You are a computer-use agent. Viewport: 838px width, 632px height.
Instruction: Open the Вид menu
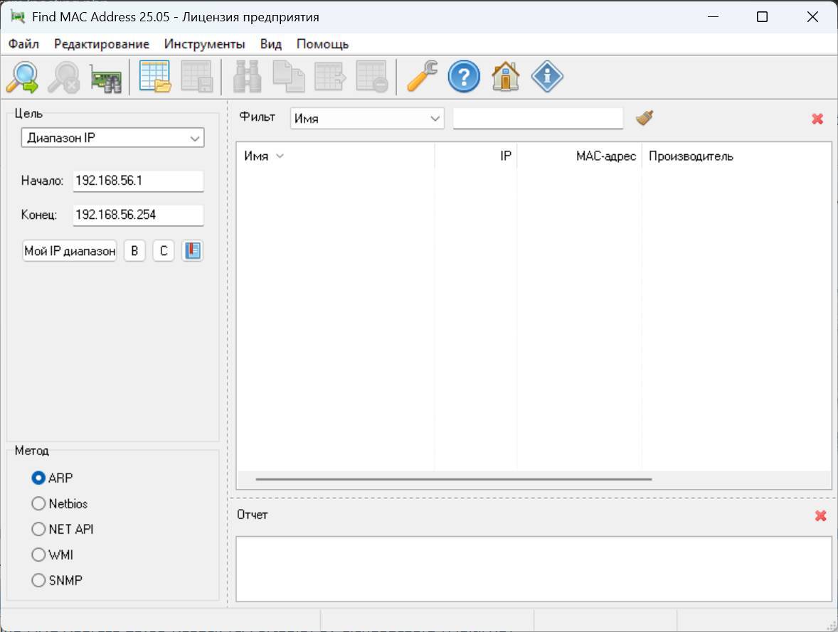click(x=271, y=44)
